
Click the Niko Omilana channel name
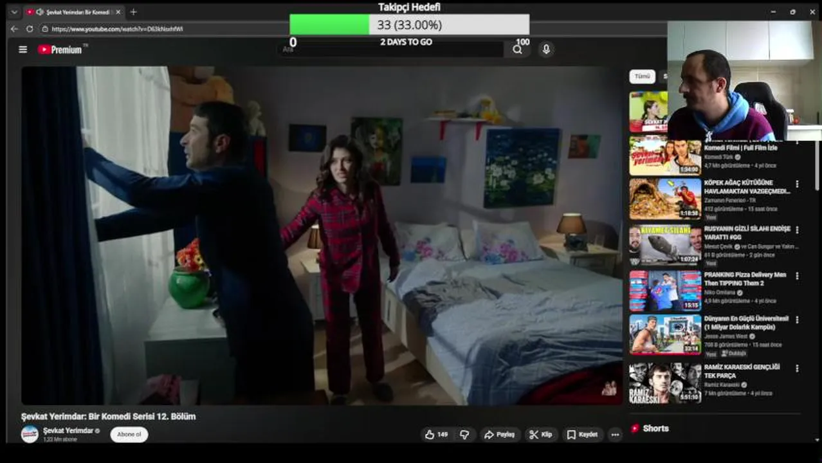[720, 293]
